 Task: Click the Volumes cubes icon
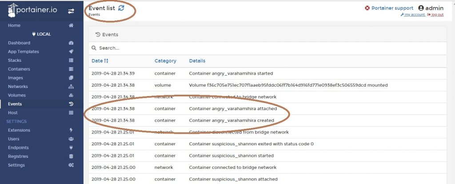[x=71, y=95]
